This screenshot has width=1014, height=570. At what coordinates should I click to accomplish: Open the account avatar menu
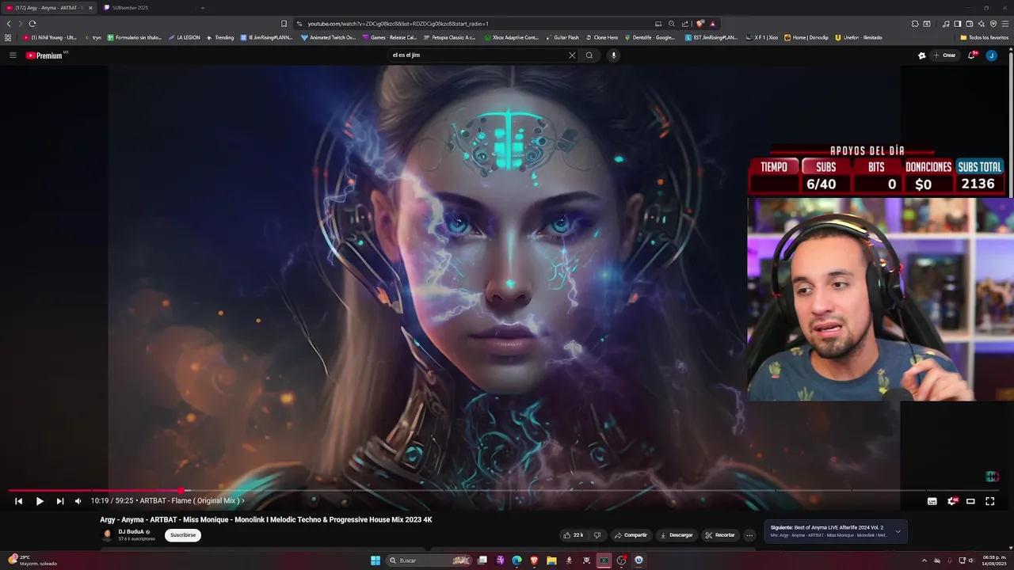click(991, 55)
